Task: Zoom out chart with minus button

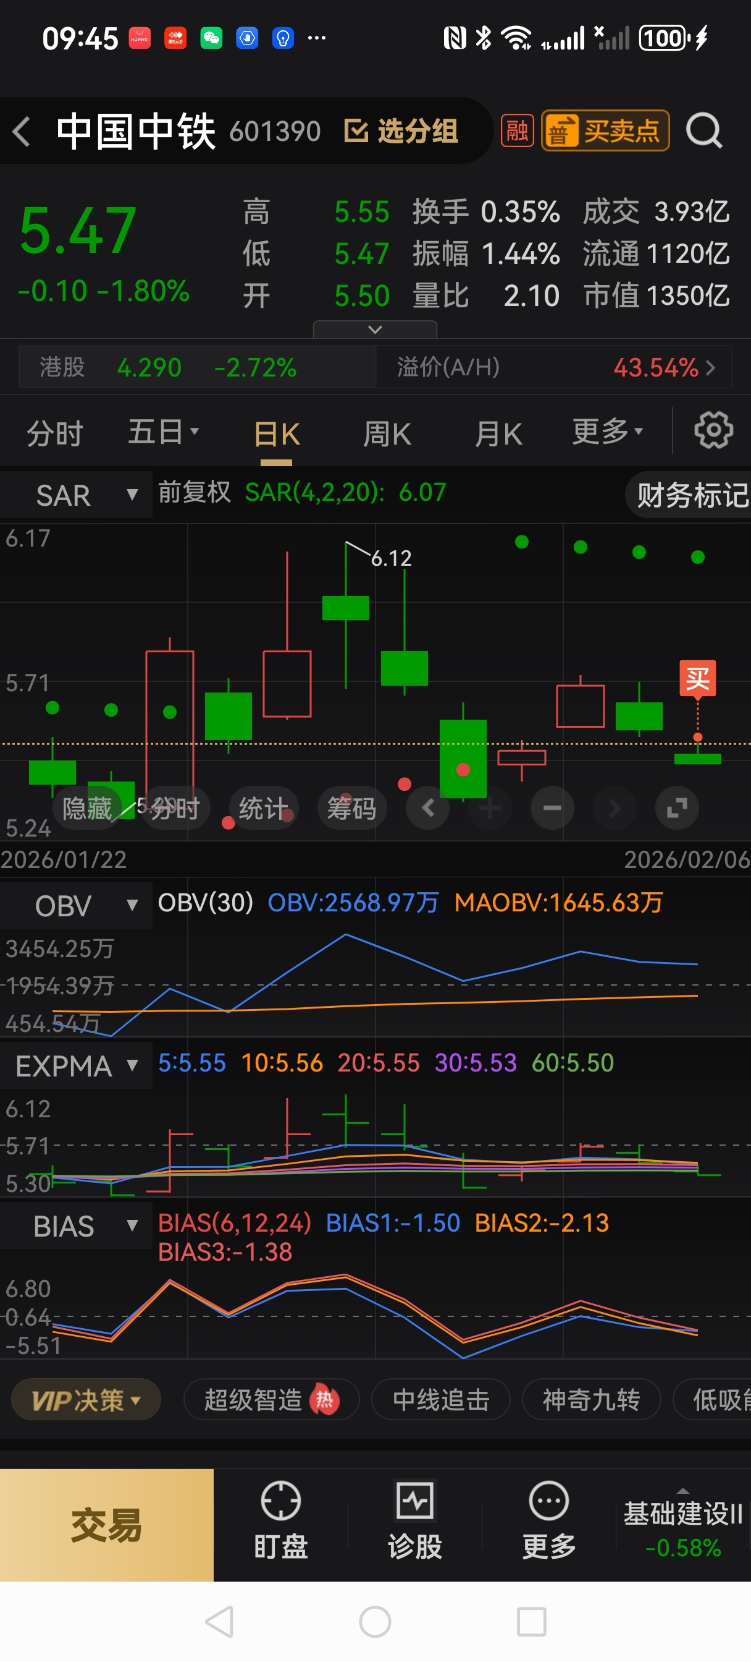Action: coord(552,807)
